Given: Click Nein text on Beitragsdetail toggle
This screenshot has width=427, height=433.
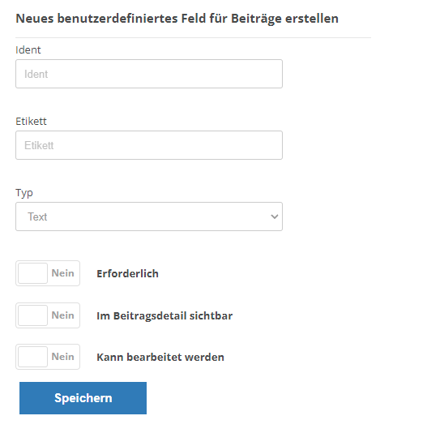Looking at the screenshot, I should pos(63,315).
